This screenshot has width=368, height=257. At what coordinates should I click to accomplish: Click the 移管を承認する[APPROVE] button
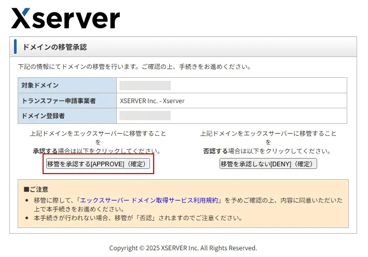pyautogui.click(x=99, y=164)
